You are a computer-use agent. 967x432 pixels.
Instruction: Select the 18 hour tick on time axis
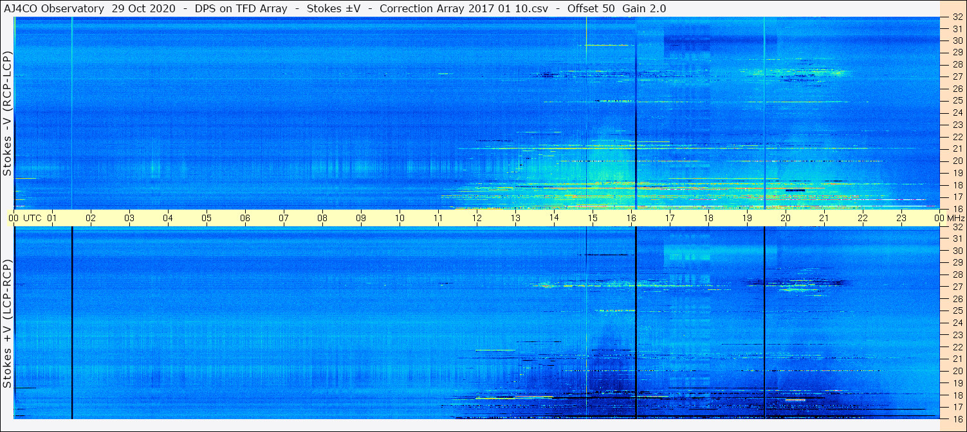708,218
